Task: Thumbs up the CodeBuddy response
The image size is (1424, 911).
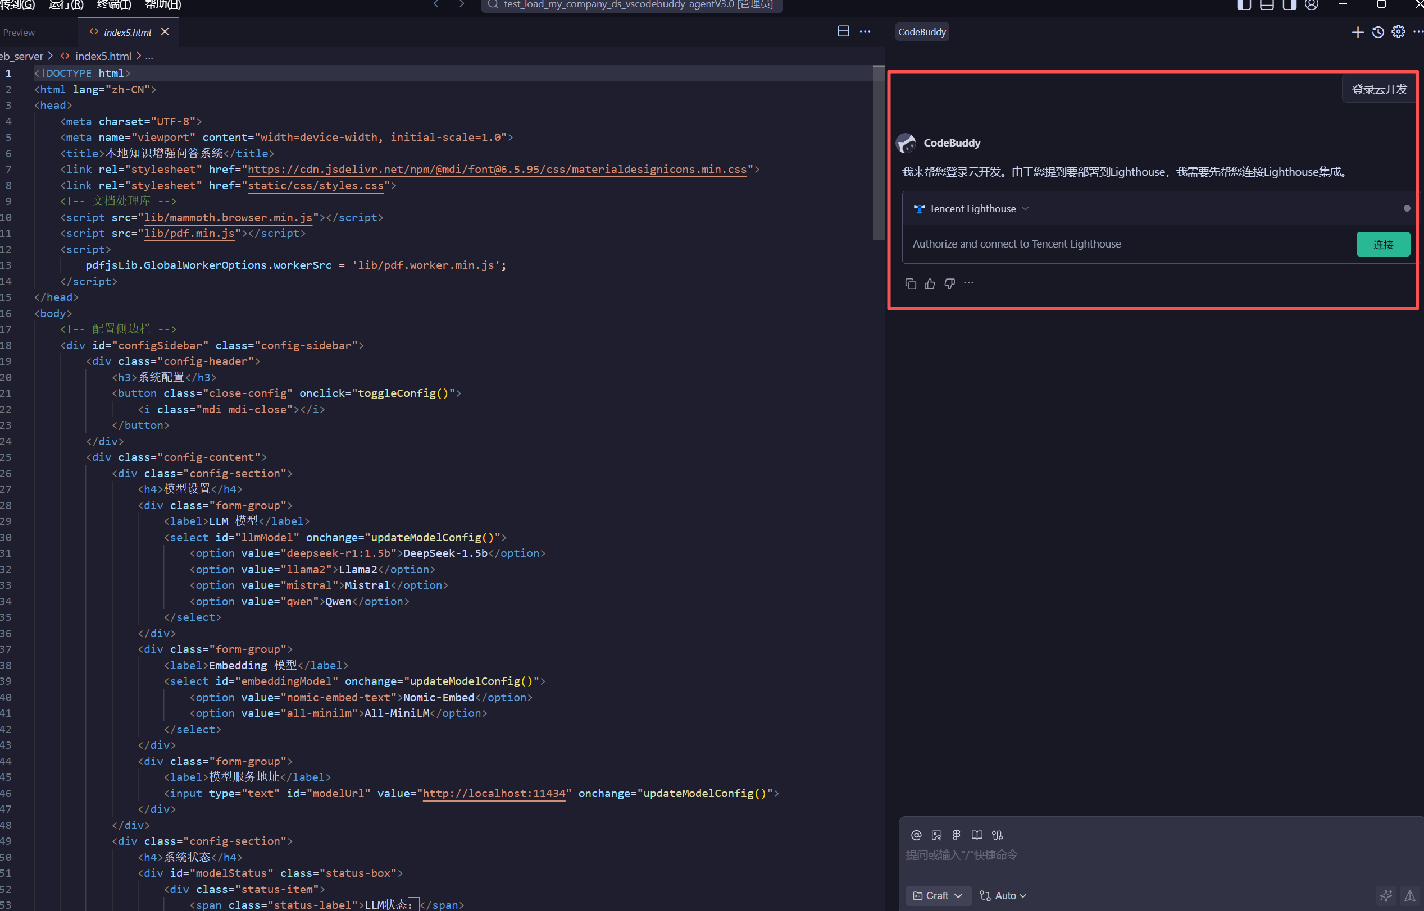Action: tap(930, 284)
